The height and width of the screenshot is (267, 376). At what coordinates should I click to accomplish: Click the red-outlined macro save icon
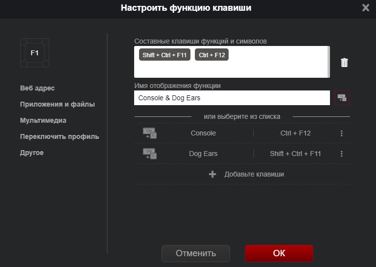tap(342, 98)
